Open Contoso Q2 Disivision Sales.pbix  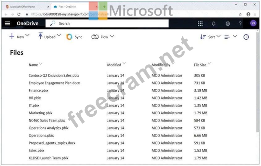pyautogui.click(x=54, y=75)
